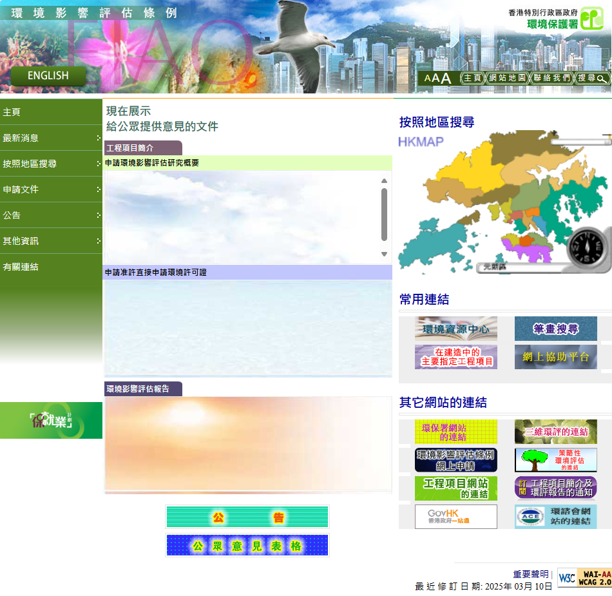Click the 環境保護署 green logo

(x=591, y=19)
